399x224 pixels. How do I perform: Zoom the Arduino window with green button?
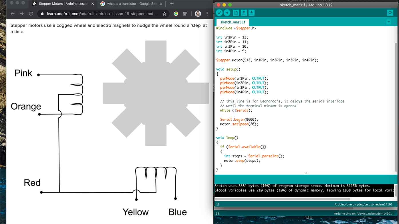point(230,5)
